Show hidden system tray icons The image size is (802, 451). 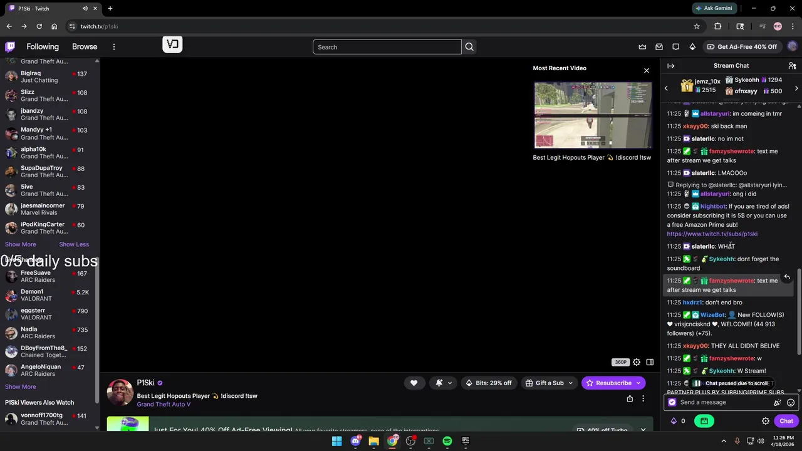[724, 441]
